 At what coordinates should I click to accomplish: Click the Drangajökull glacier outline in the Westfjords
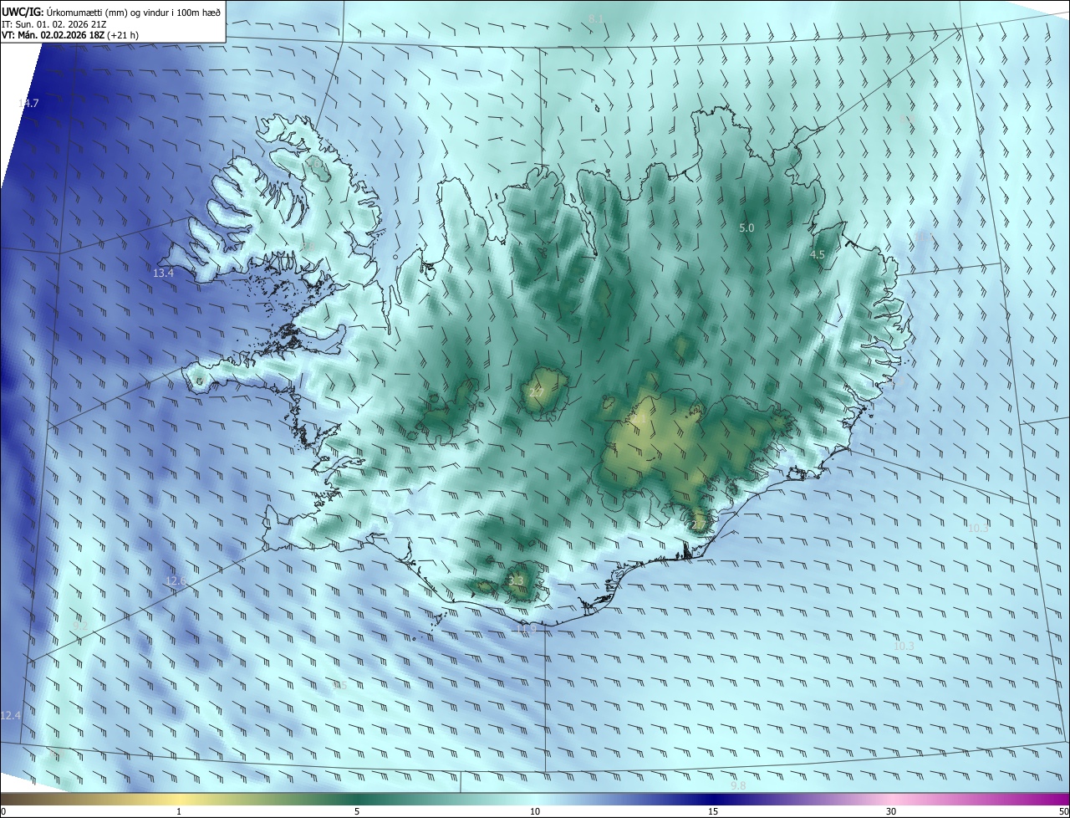click(x=317, y=167)
